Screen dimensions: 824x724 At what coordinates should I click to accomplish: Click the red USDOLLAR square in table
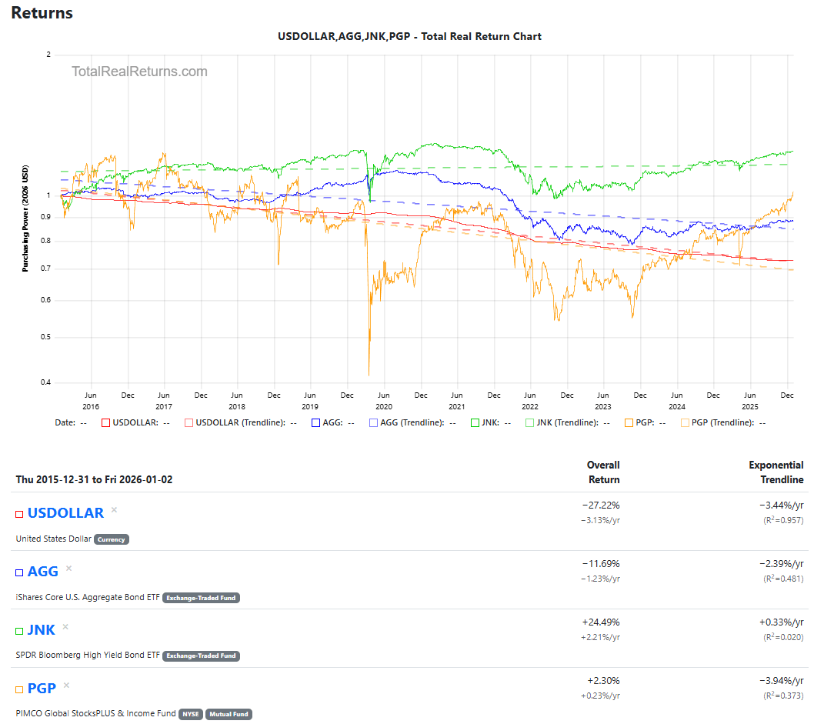[x=19, y=514]
